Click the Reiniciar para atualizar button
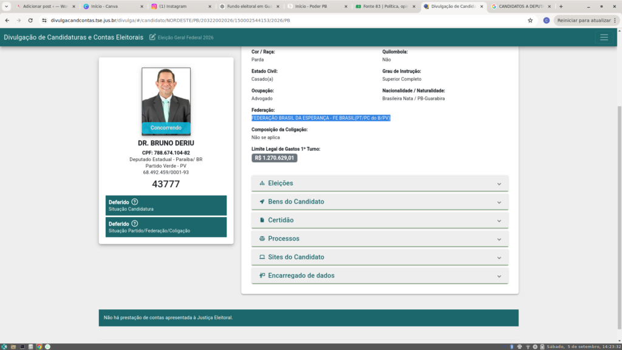 click(x=586, y=20)
